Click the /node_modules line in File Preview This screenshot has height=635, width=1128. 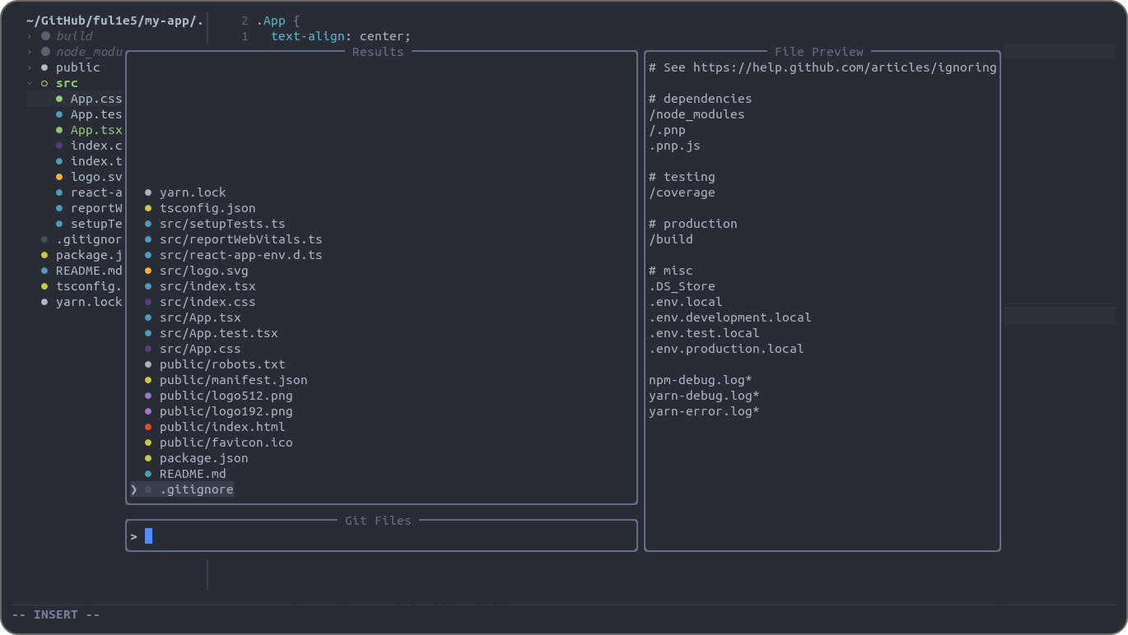tap(697, 114)
